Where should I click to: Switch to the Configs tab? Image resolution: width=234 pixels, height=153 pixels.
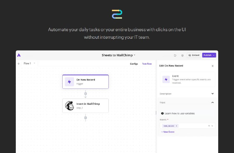point(134,64)
